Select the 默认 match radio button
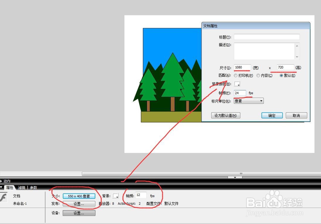321x224 pixels. point(281,76)
